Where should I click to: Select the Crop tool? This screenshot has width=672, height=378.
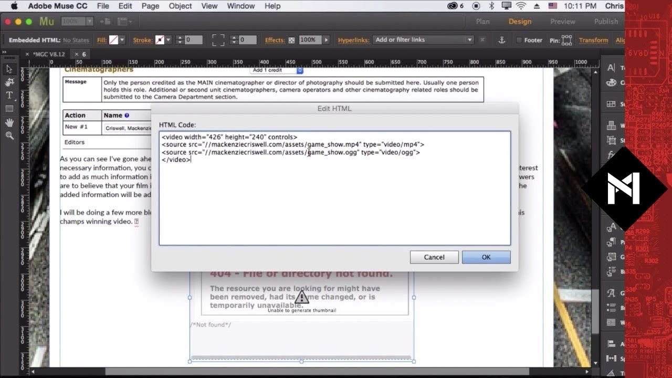(x=9, y=82)
